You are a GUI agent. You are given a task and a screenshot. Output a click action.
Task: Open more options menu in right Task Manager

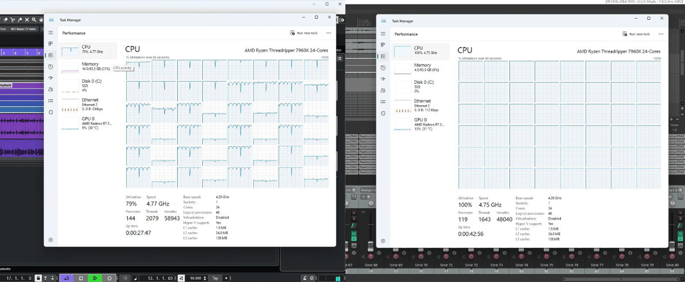click(660, 34)
